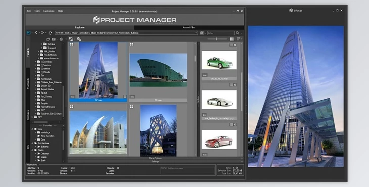Image resolution: width=369 pixels, height=187 pixels.
Task: Select the 07.max skyscraper thumbnail
Action: coord(98,70)
